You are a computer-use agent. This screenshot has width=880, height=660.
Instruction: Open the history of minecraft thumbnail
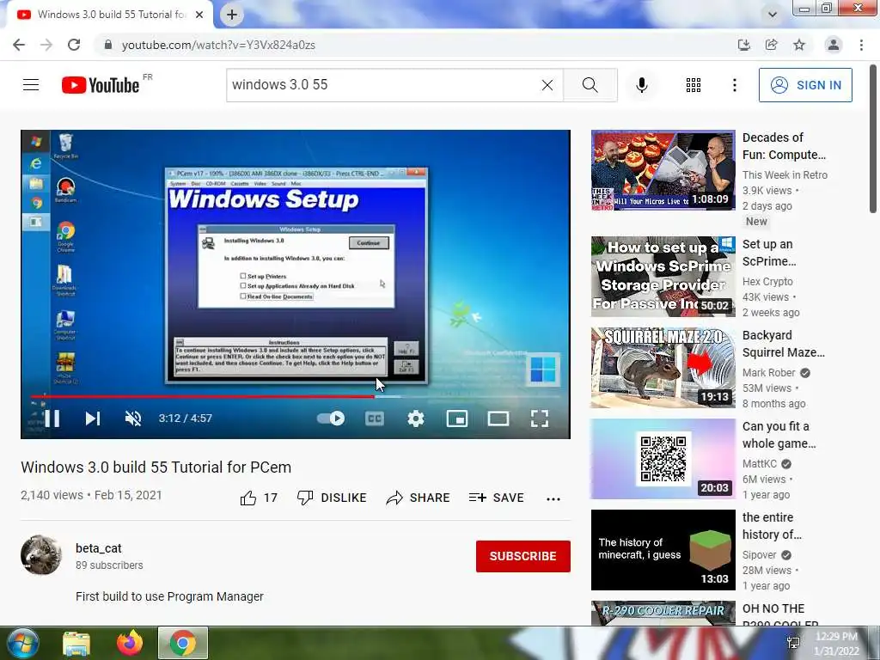tap(663, 550)
